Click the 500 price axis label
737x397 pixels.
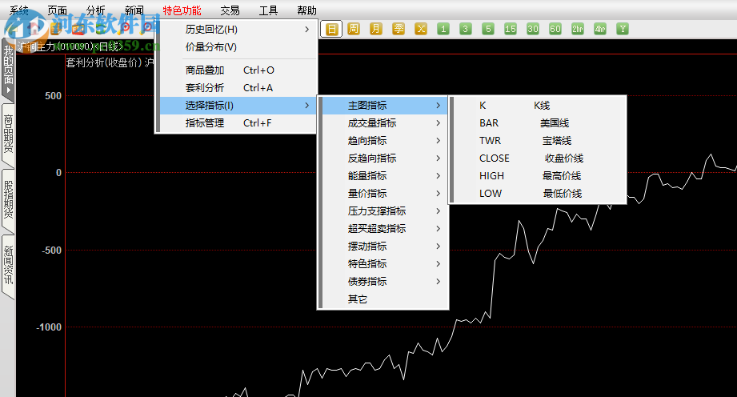[x=53, y=96]
